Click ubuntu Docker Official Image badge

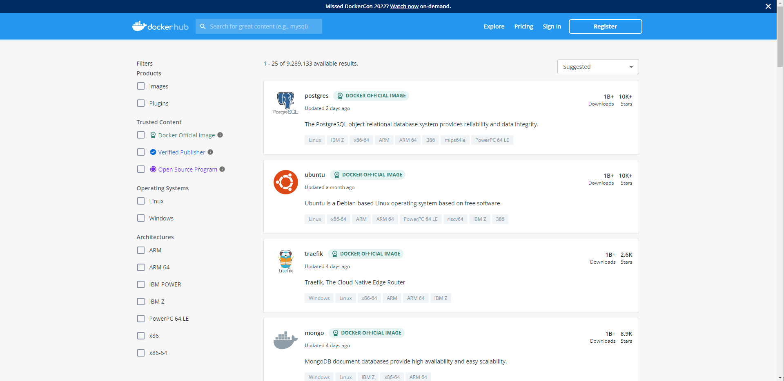[367, 175]
